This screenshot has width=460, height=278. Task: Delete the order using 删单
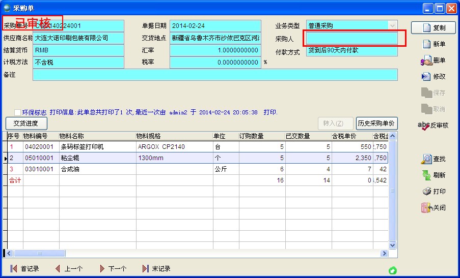click(x=433, y=60)
